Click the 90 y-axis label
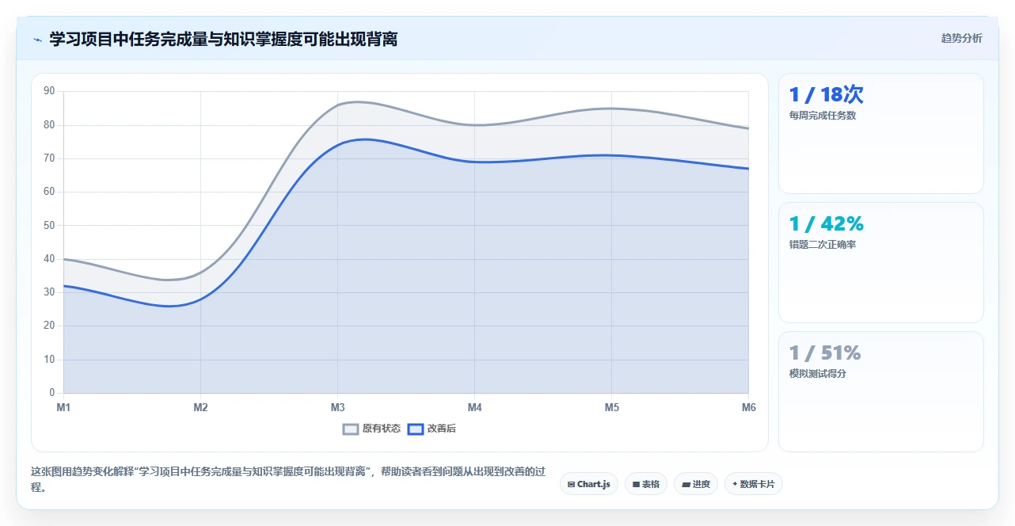1015x526 pixels. [49, 91]
